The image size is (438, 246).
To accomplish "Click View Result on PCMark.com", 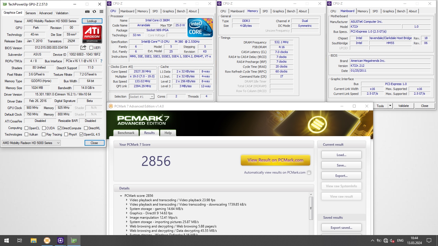I will (275, 160).
